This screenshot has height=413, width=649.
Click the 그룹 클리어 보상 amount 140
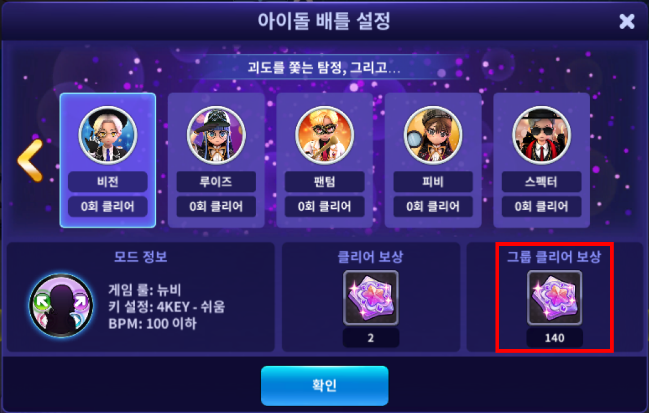(555, 338)
